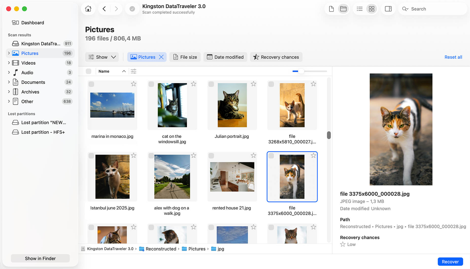Go to the Home screen icon
This screenshot has width=470, height=269.
pyautogui.click(x=88, y=9)
